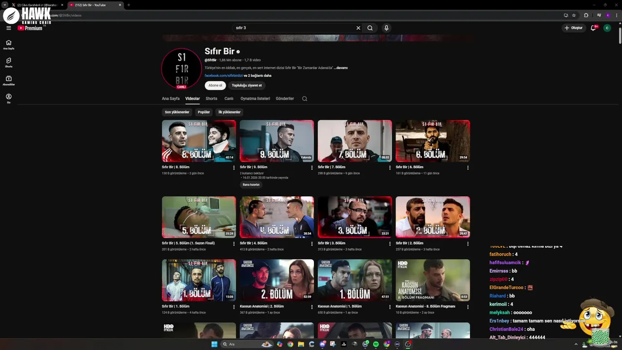Screen dimensions: 622x350
Task: Open 'Kaosun Anatomisi - 8. Bölüm Fragmanı' title
Action: 425,306
